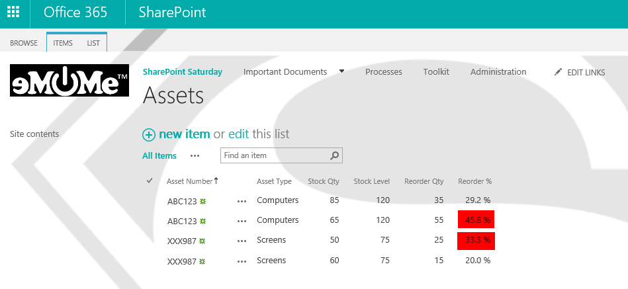
Task: Open views ellipsis next to All Items
Action: click(x=195, y=156)
